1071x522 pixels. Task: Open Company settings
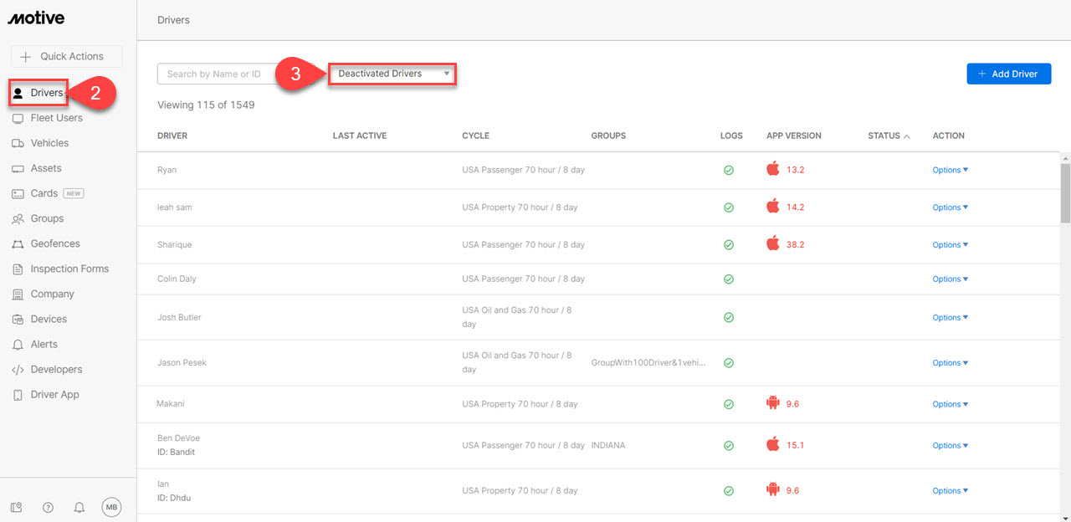pos(52,294)
